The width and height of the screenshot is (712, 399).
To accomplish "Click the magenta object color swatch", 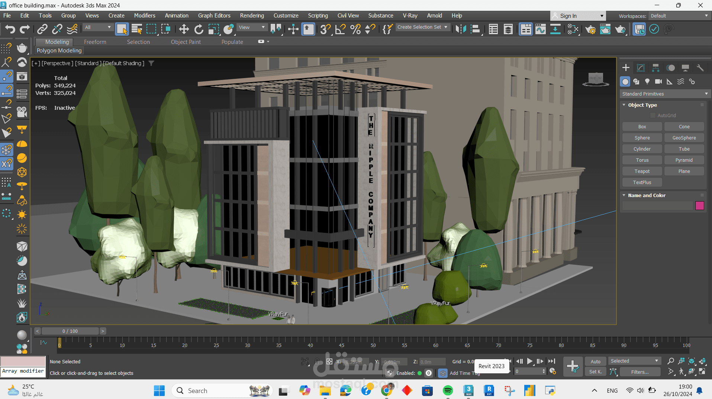I will point(699,206).
